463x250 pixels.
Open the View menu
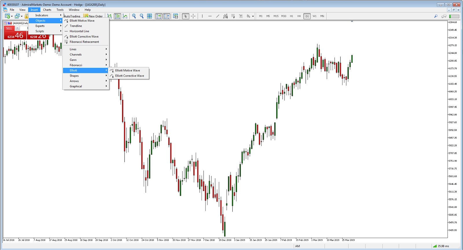(x=22, y=10)
